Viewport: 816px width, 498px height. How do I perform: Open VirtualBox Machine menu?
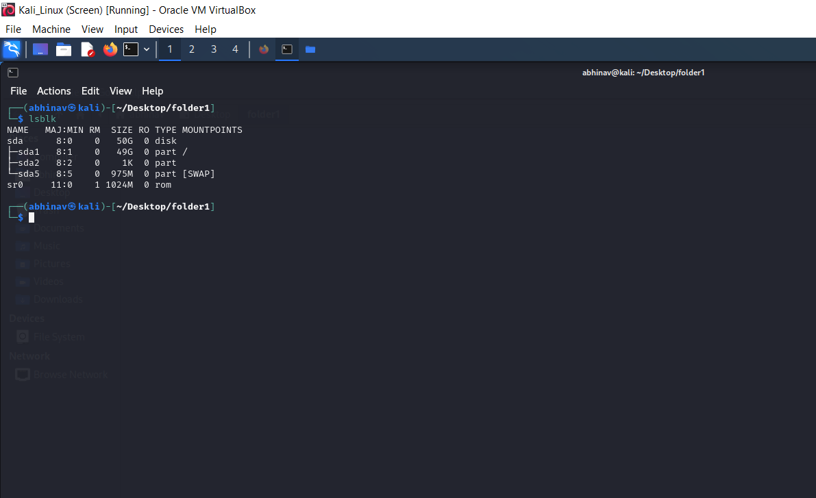point(51,29)
